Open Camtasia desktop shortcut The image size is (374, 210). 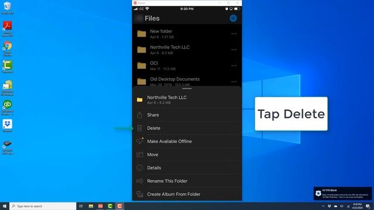[8, 66]
